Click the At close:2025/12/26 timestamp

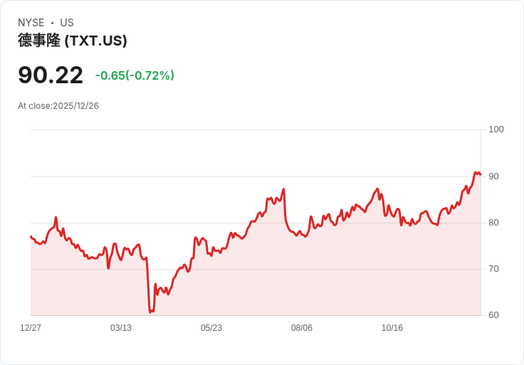pos(58,106)
